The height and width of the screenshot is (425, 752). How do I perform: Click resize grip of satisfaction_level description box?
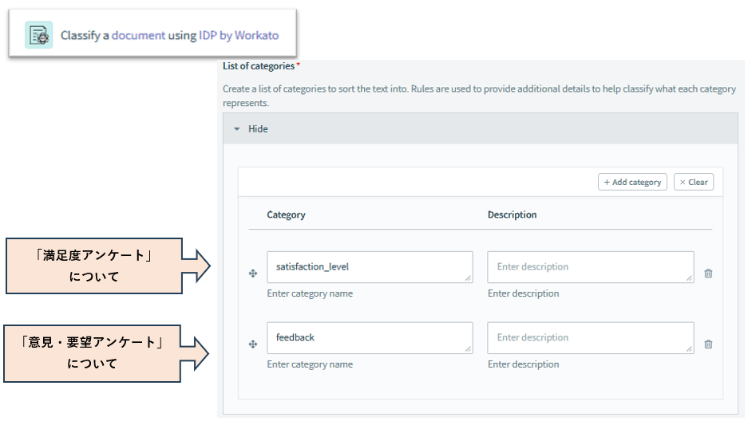pos(689,278)
